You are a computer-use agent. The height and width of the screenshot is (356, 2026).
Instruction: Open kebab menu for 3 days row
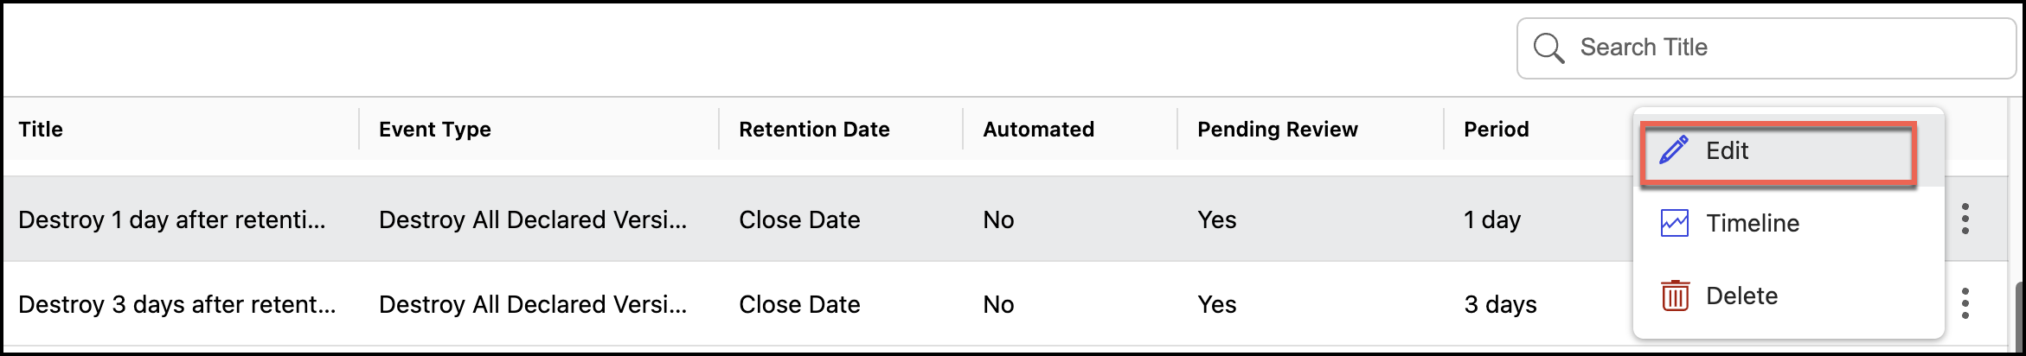(1965, 303)
